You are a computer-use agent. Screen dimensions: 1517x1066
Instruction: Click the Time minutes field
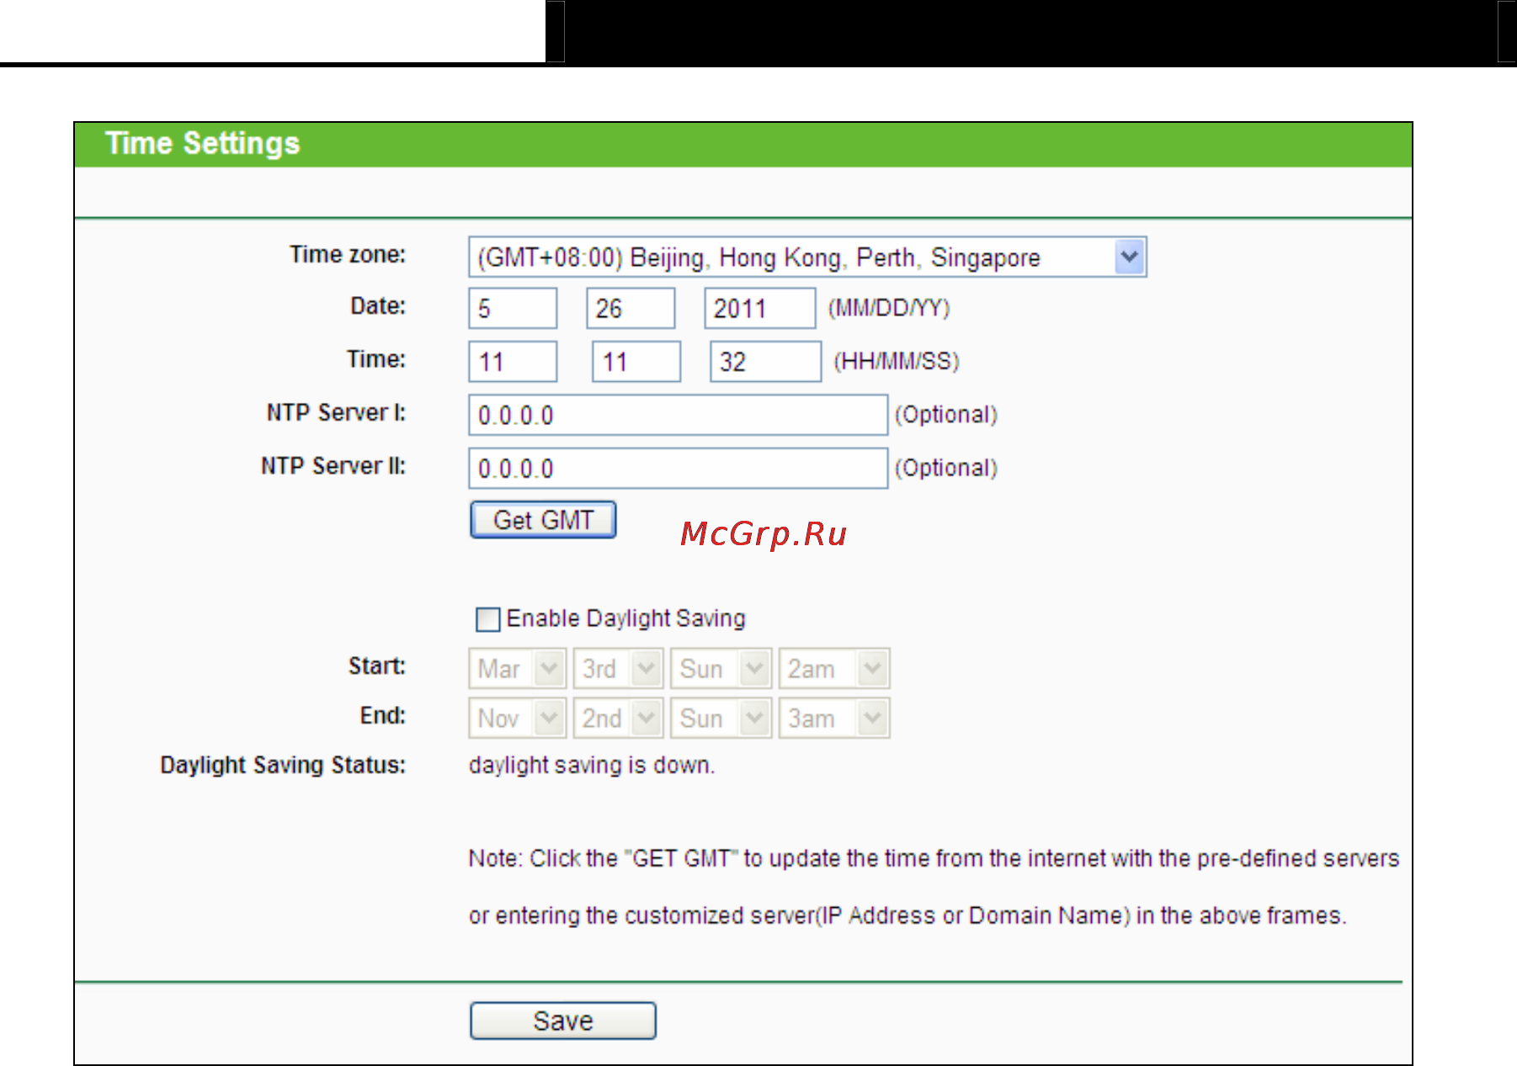636,362
